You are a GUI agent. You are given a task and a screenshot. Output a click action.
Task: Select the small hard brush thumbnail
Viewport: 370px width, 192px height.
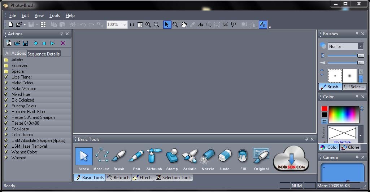tap(335, 76)
